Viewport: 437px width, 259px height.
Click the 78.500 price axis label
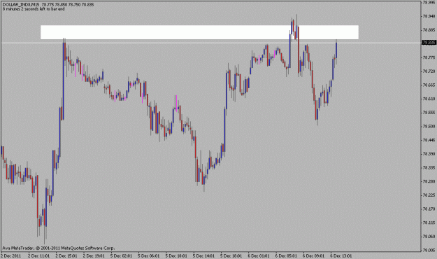point(429,126)
